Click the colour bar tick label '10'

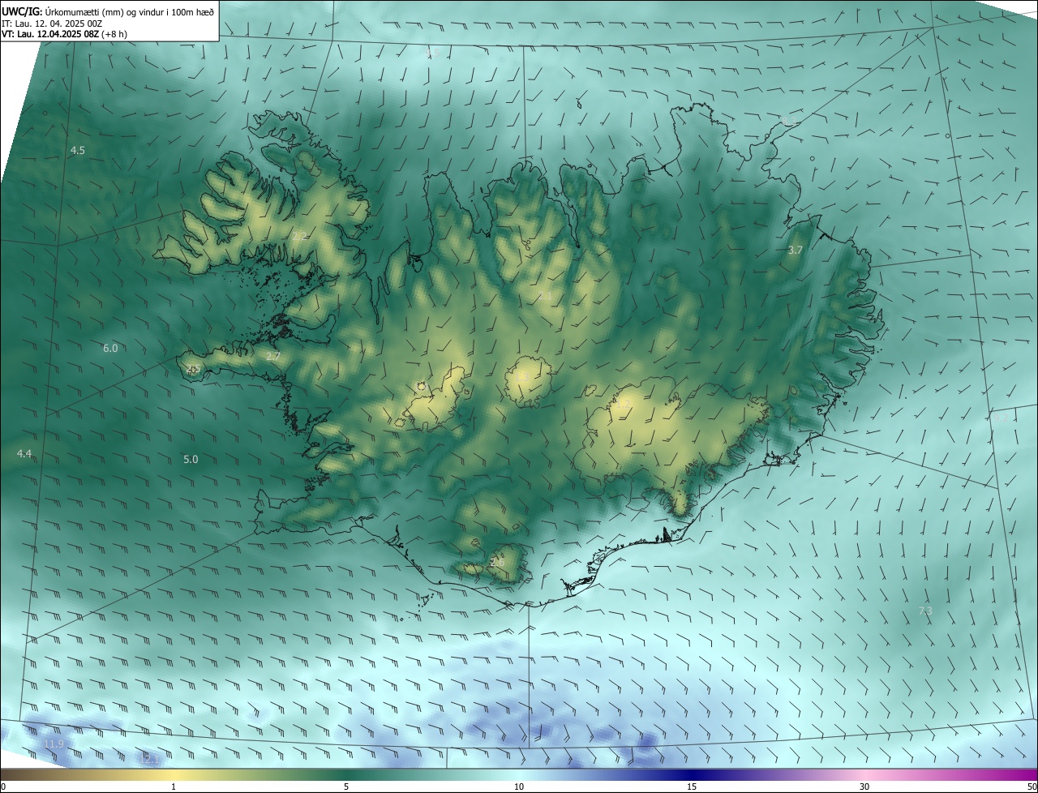[x=519, y=787]
